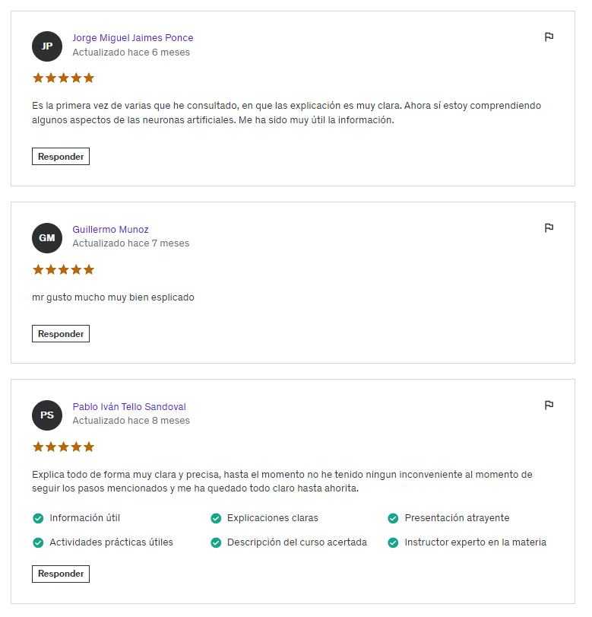This screenshot has height=617, width=592.
Task: Click flag icon on Pablo Iván's review
Action: [549, 406]
